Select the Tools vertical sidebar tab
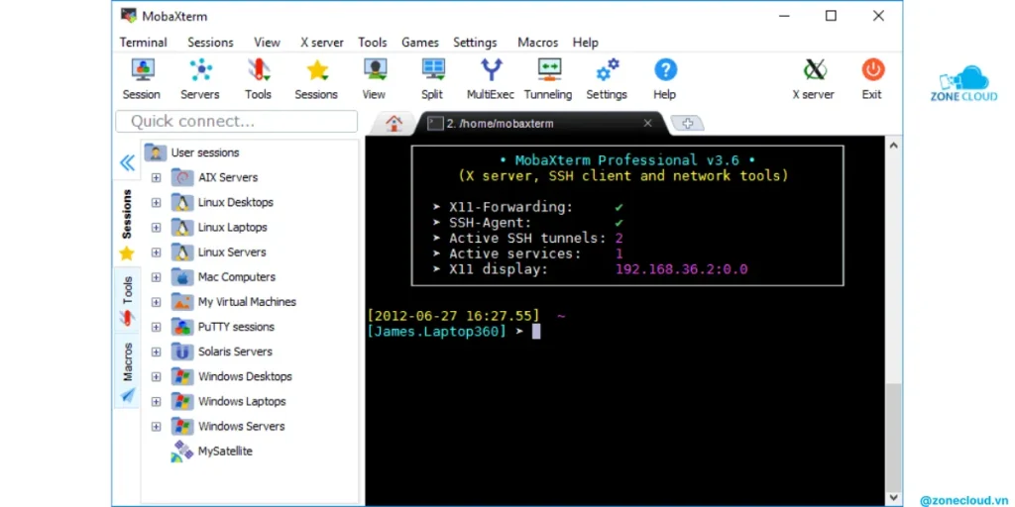The width and height of the screenshot is (1015, 507). [x=127, y=300]
